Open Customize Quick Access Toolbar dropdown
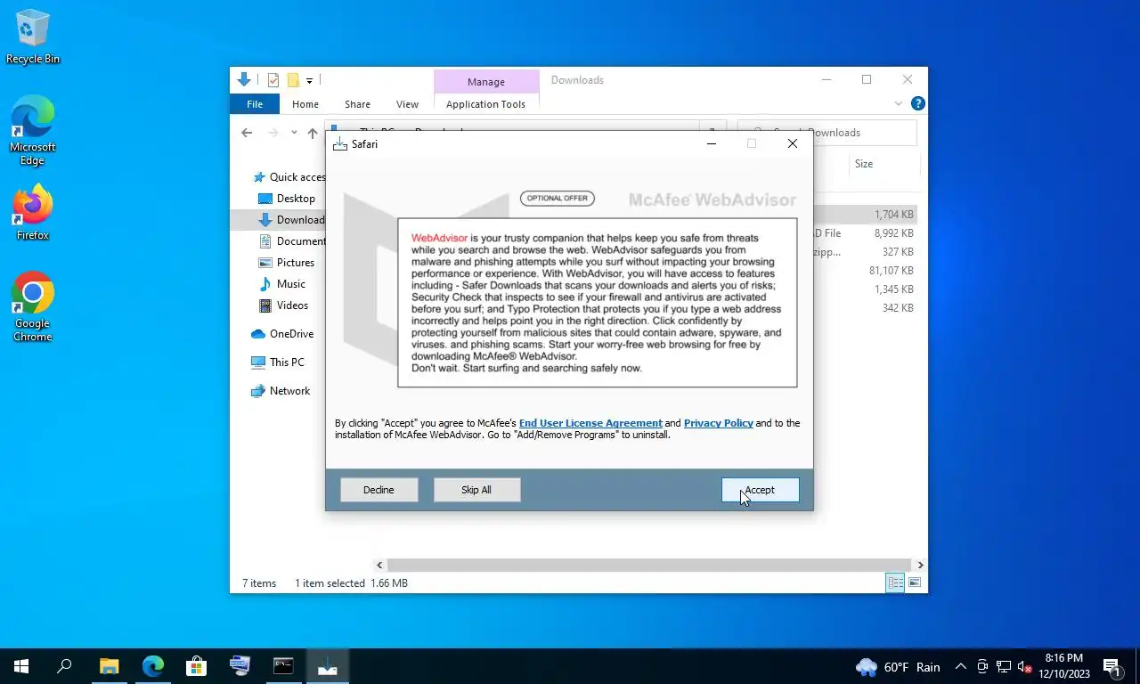This screenshot has height=684, width=1140. point(309,80)
